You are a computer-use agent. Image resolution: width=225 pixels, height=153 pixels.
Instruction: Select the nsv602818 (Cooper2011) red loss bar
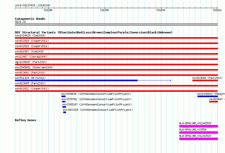(116, 43)
